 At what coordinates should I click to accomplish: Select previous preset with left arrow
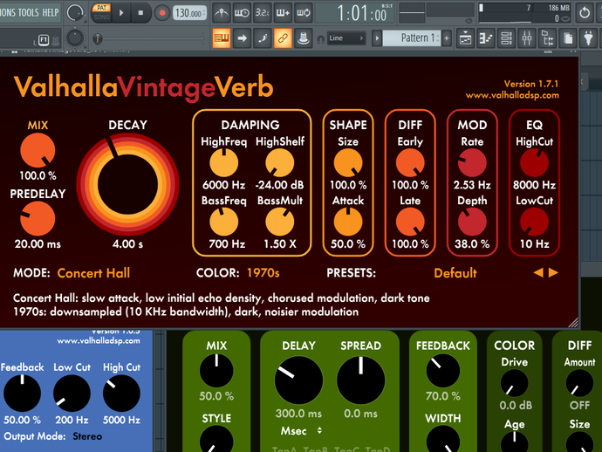click(538, 272)
